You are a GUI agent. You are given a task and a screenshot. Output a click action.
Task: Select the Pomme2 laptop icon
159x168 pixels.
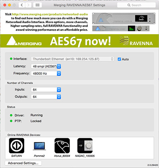pos(39,146)
